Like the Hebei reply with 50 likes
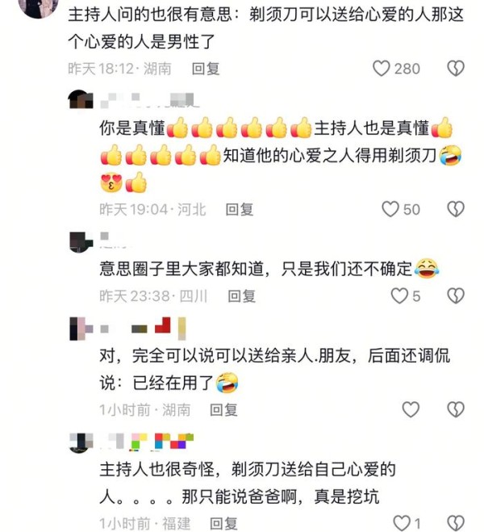 pyautogui.click(x=390, y=208)
